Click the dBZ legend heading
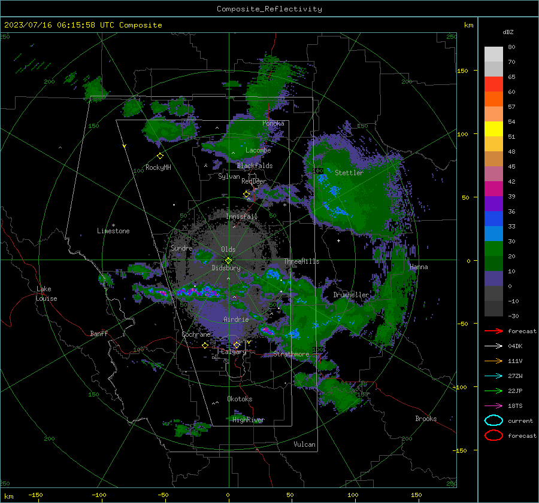Screen dimensions: 539x503 (508, 32)
